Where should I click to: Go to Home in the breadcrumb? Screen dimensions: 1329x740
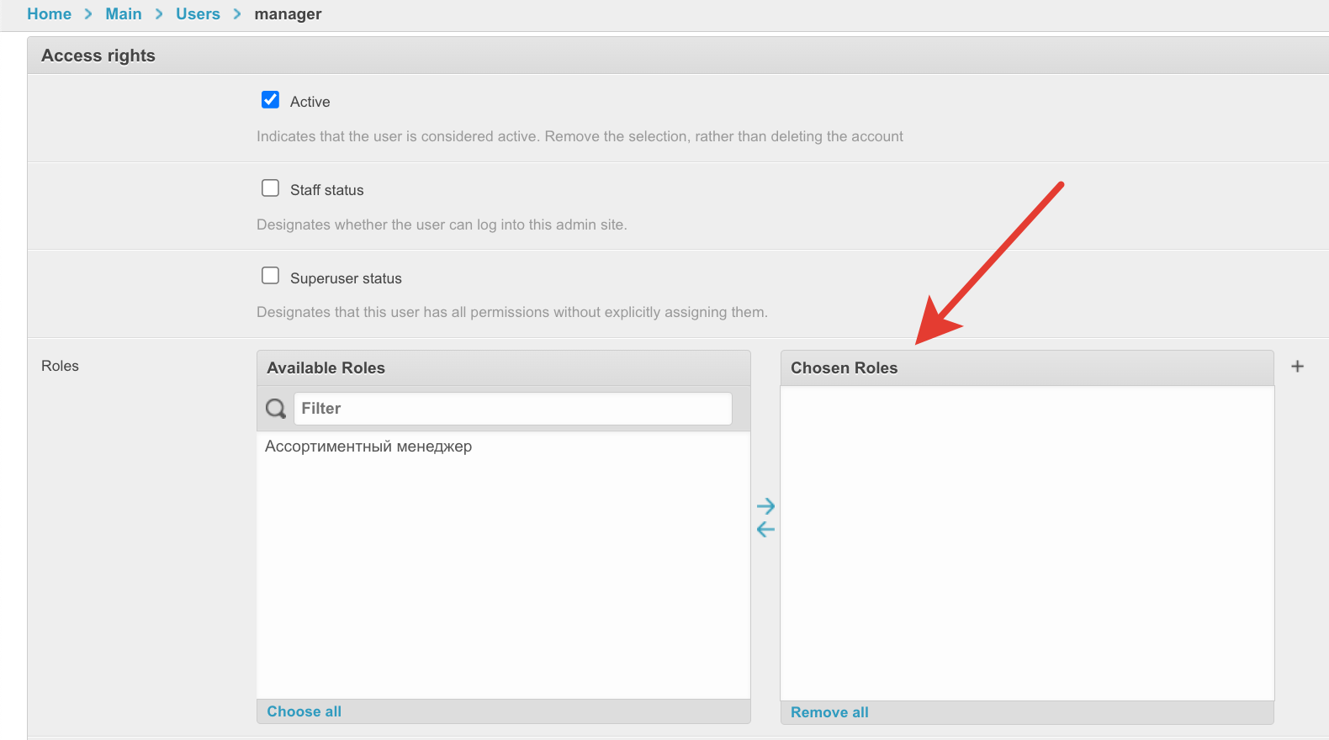point(49,14)
